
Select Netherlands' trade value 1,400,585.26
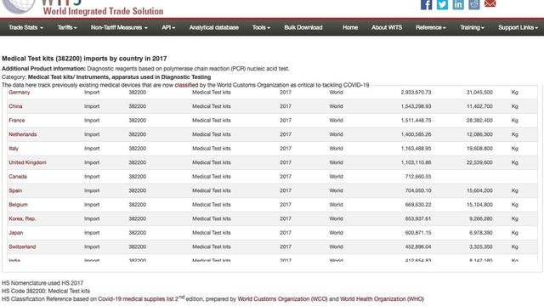point(416,134)
